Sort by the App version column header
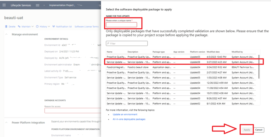 [x=179, y=52]
